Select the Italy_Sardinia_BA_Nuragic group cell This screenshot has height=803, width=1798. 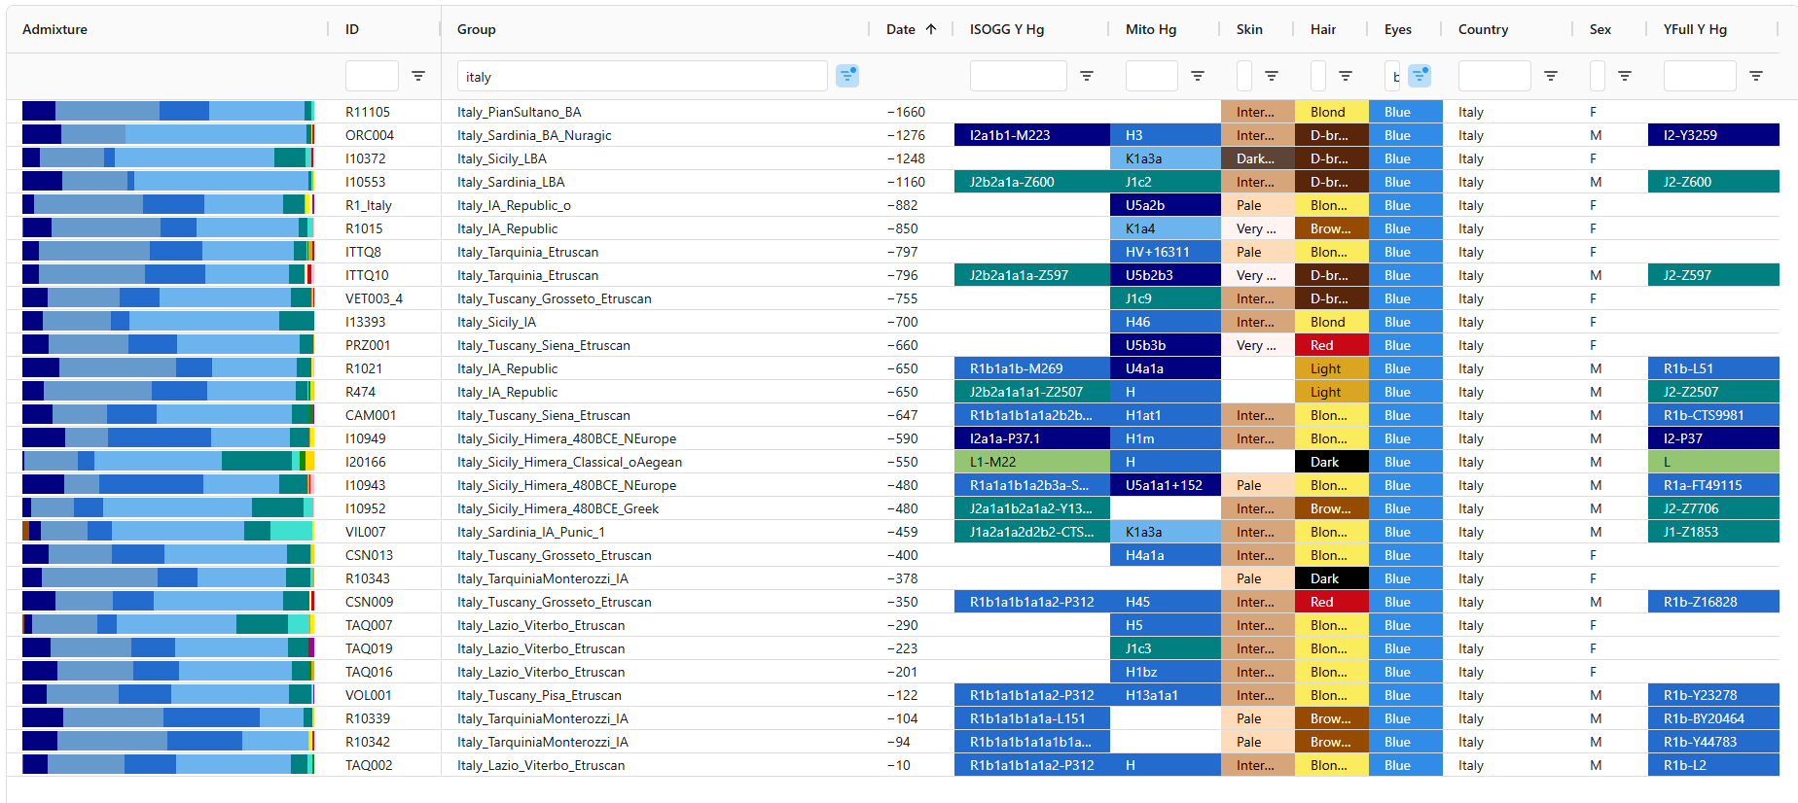[534, 135]
